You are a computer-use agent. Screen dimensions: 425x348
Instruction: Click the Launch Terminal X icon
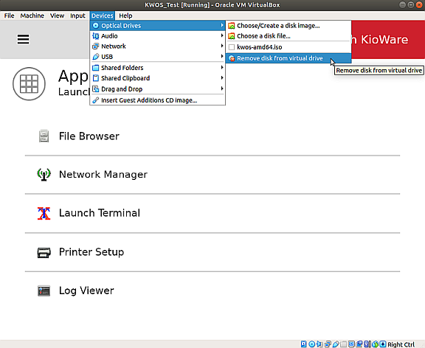coord(44,213)
